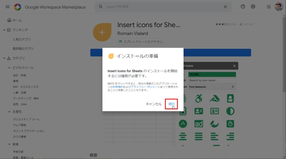This screenshot has height=159, width=286.
Task: Select ウェブ開発 category
Action: point(19,125)
